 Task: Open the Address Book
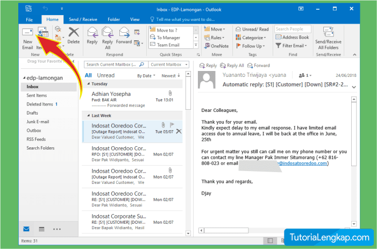(x=292, y=37)
